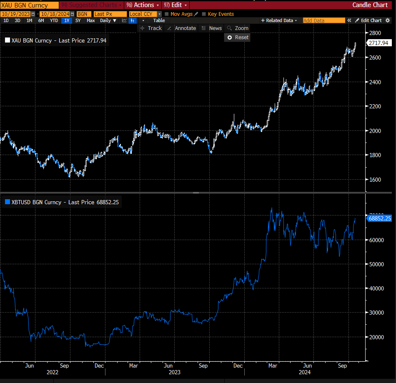Click the Add Data input field
396x383 pixels.
pyautogui.click(x=324, y=20)
